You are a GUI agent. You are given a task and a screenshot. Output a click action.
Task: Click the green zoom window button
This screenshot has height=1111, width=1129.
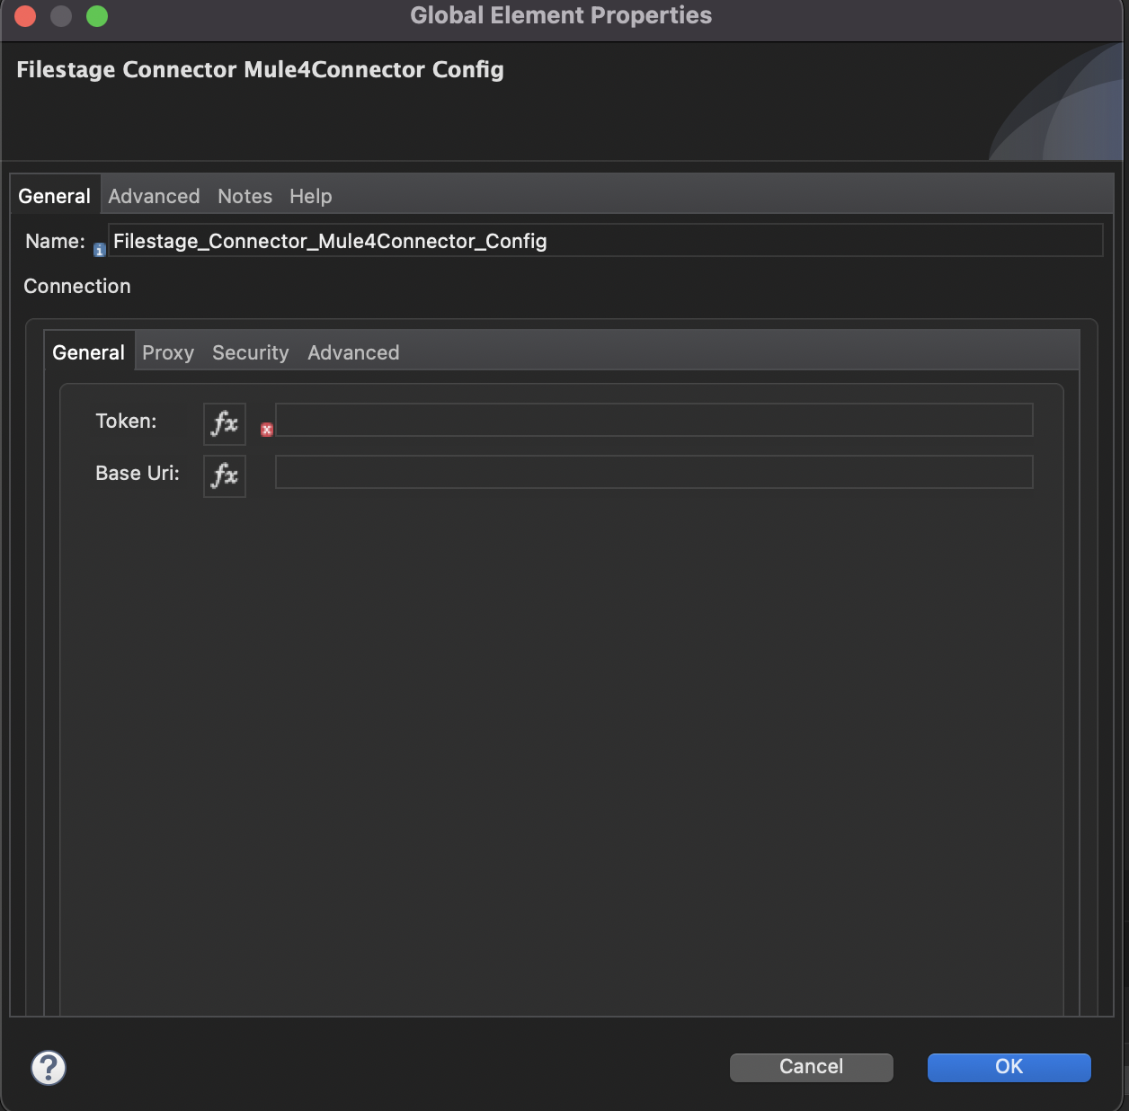coord(97,16)
